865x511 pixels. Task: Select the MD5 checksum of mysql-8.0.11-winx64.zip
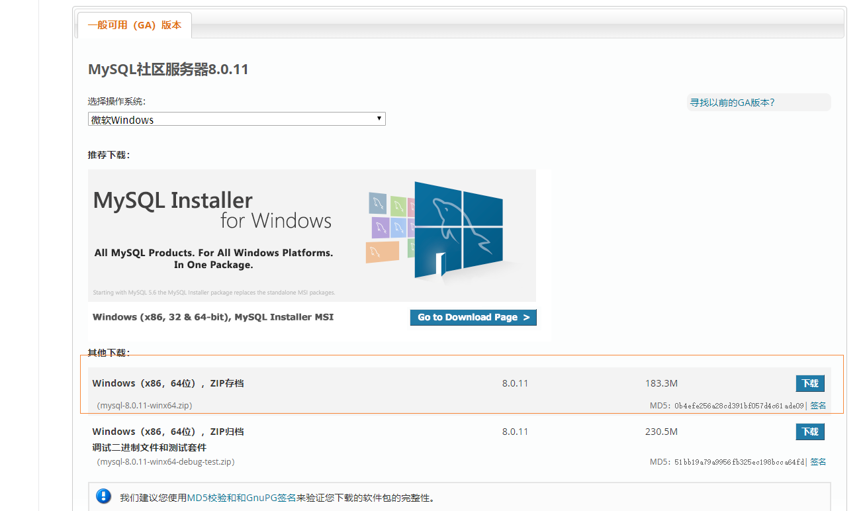tap(738, 405)
